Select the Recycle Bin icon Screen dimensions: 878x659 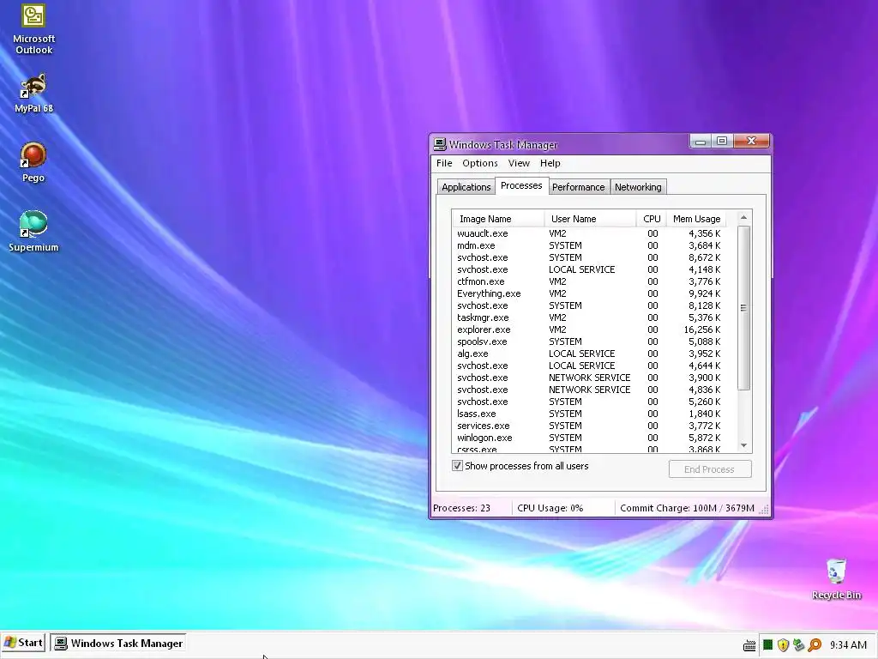click(836, 579)
